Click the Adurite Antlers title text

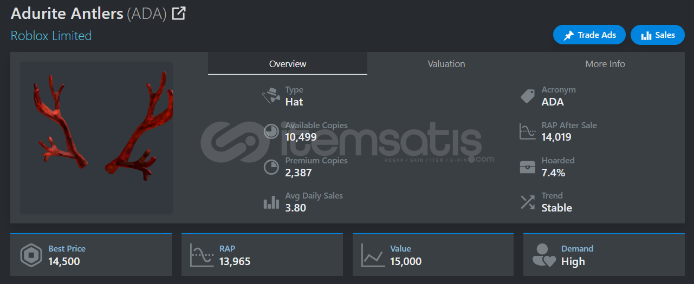[67, 13]
